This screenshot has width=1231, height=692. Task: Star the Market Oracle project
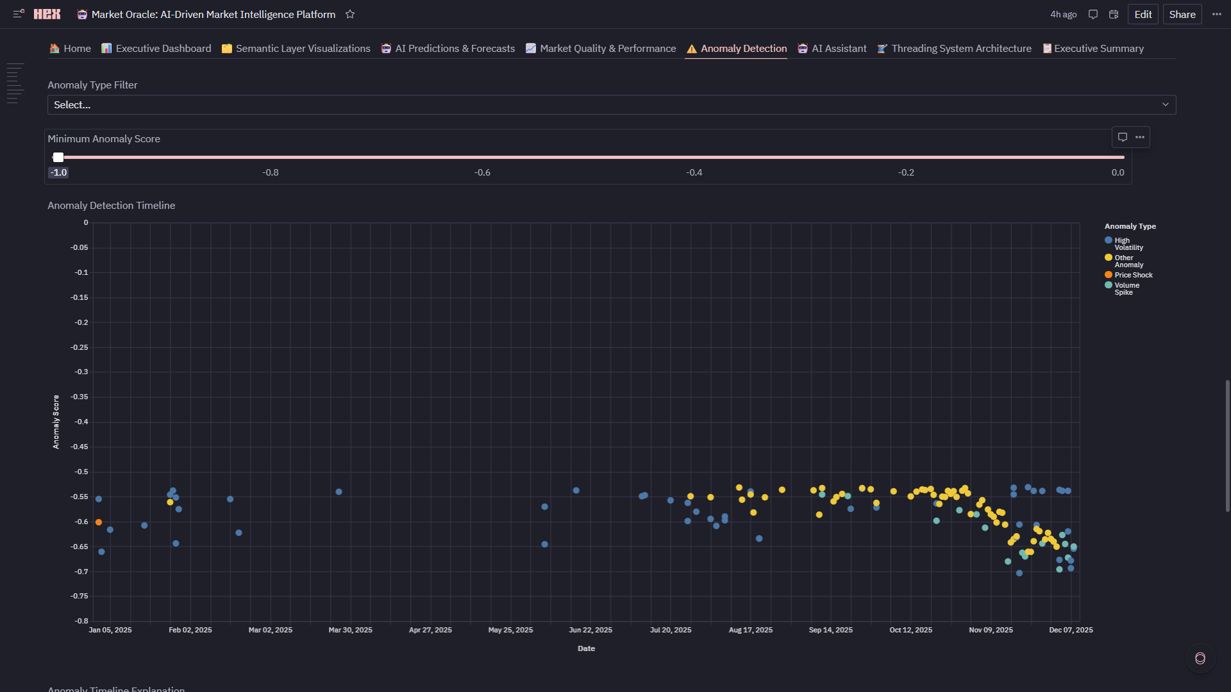point(350,14)
